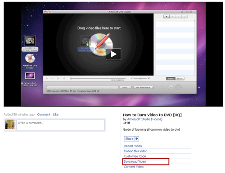Select the Menu tab in DVD Creator
The image size is (225, 173).
180,79
